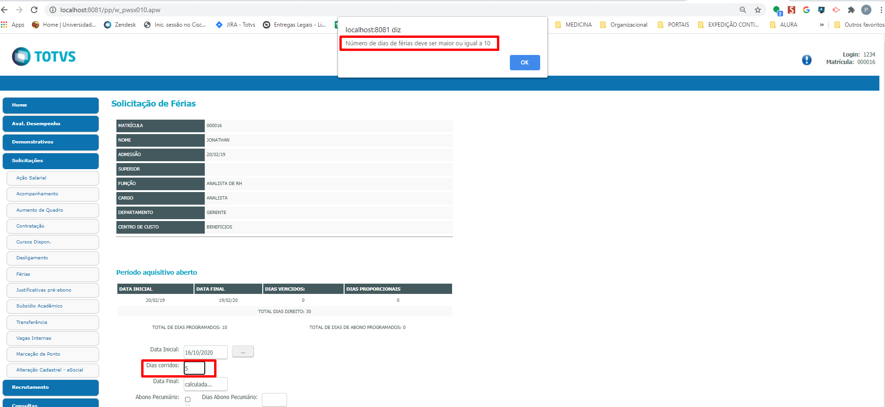The image size is (885, 407).
Task: Select Acompanhamento in the sidebar
Action: (53, 194)
